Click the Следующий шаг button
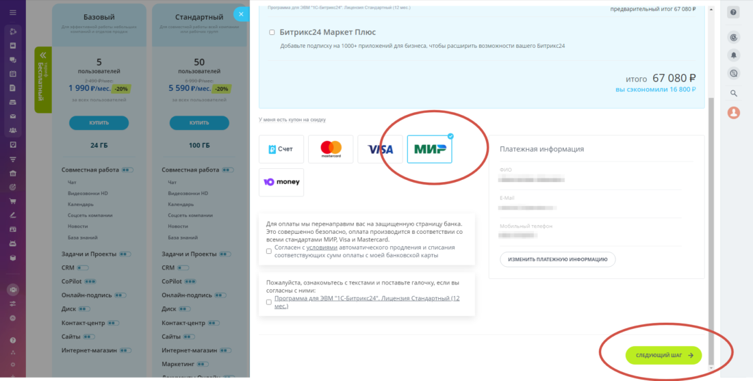 [664, 355]
